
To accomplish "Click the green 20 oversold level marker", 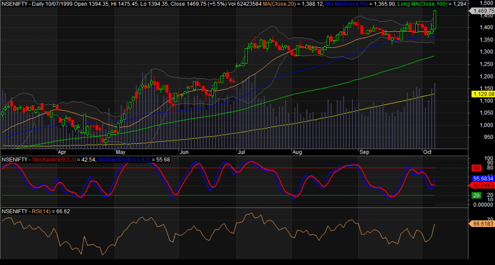I will coord(476,195).
